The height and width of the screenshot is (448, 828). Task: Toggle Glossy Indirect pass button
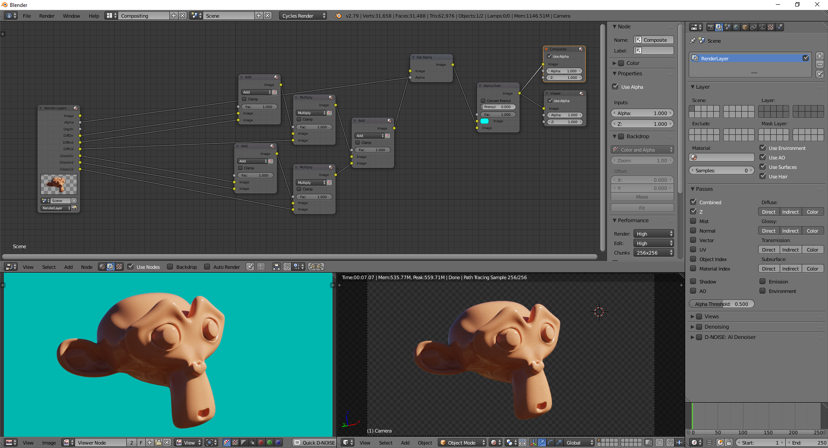(x=790, y=230)
